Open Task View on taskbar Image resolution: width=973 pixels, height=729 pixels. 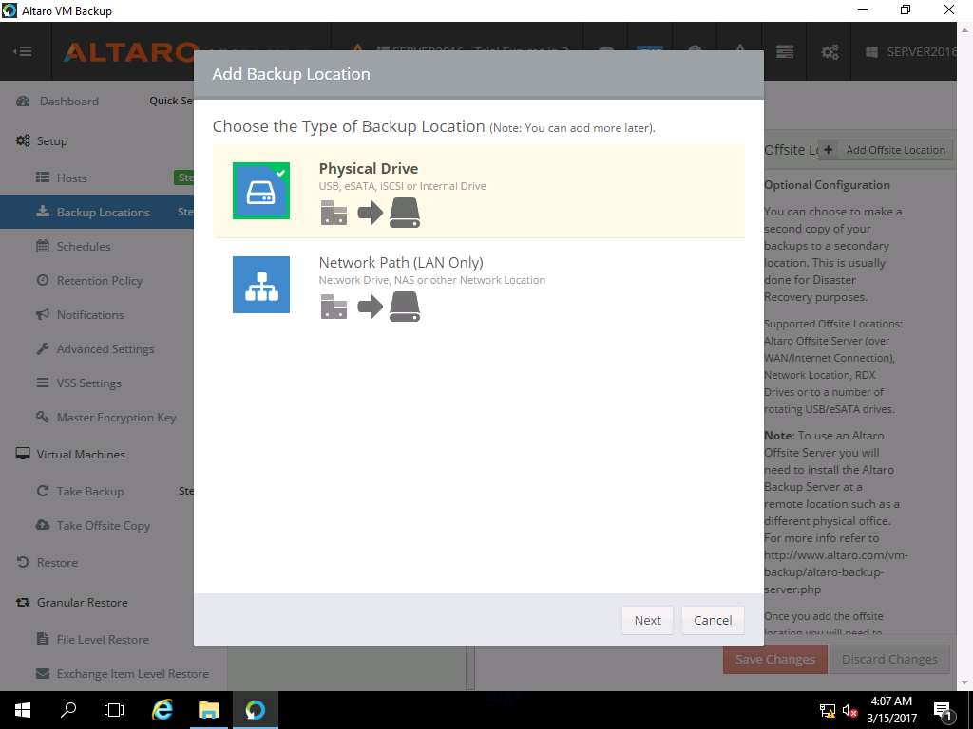point(114,710)
